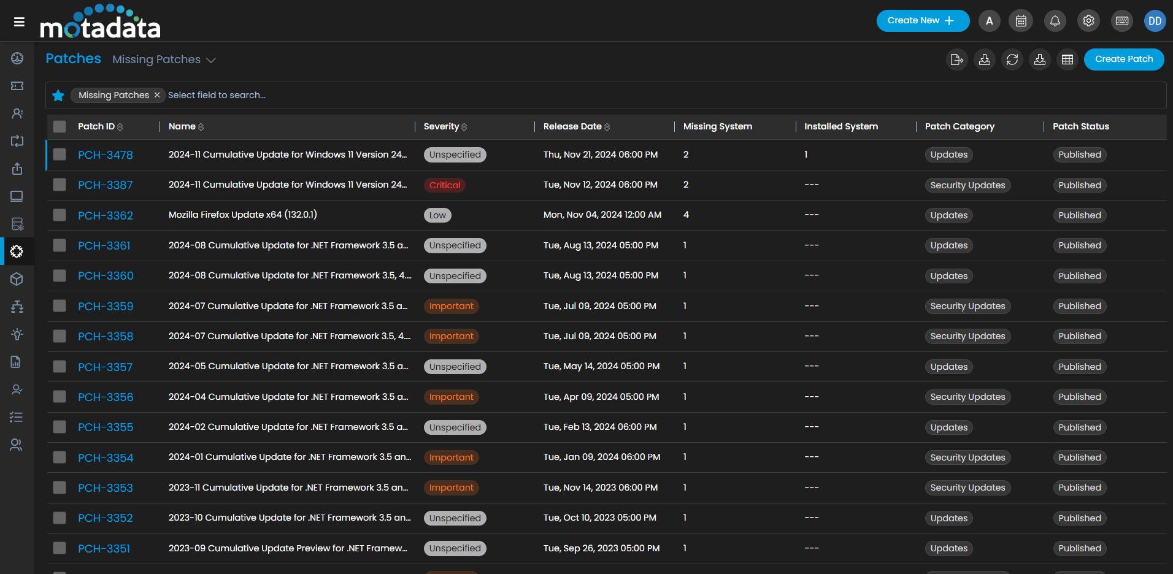The width and height of the screenshot is (1173, 574).
Task: Sort by Severity column
Action: 445,126
